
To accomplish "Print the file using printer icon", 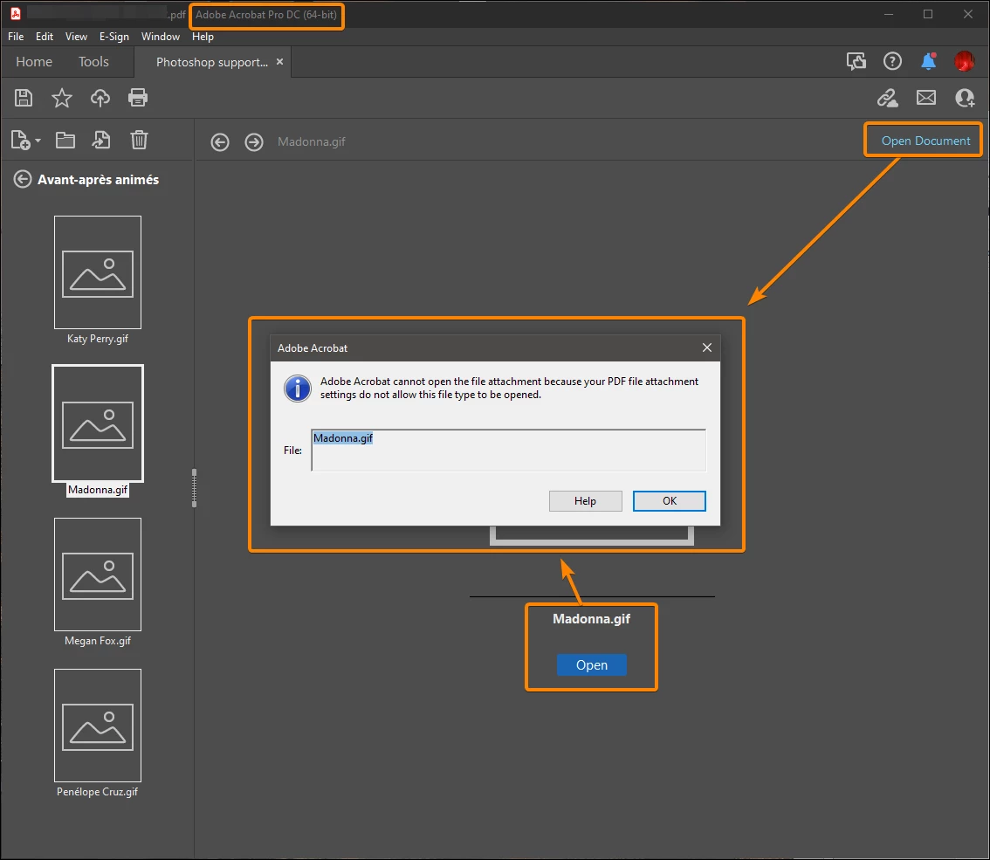I will tap(138, 98).
